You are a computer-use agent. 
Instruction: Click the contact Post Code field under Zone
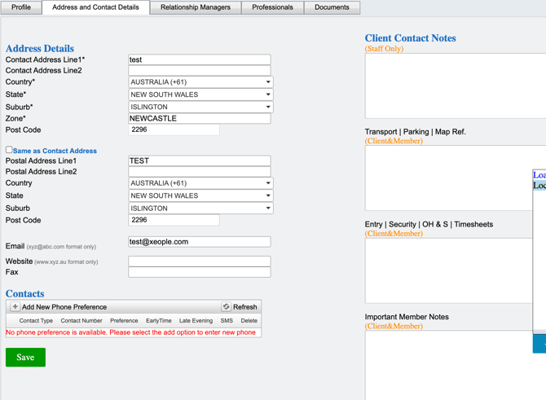coord(174,130)
